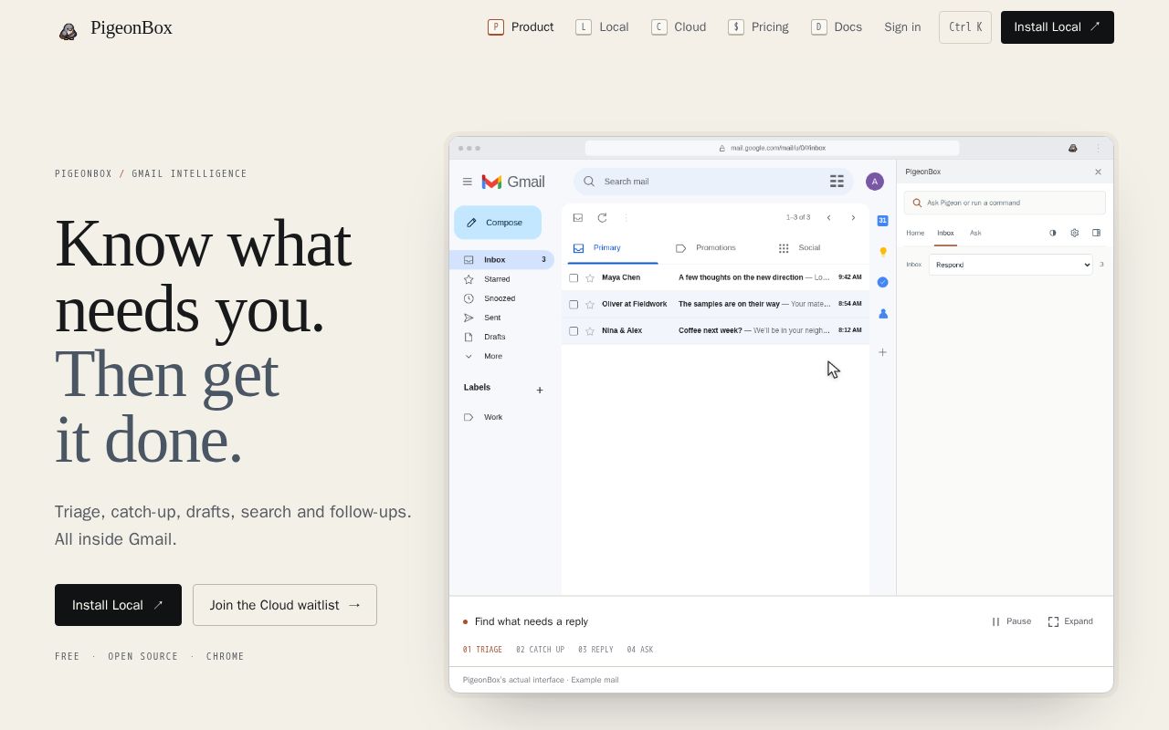Open Google Contacts person icon

click(x=882, y=313)
